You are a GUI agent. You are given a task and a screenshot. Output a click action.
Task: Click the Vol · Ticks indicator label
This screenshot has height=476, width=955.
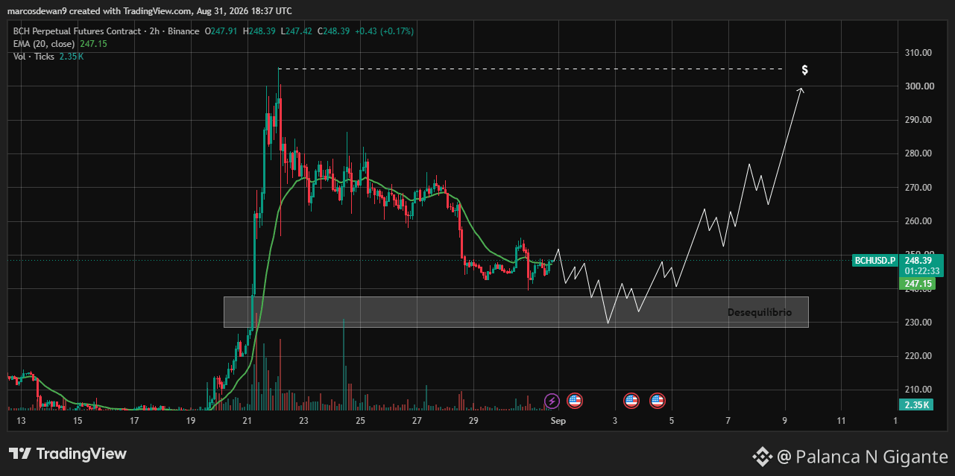(34, 57)
